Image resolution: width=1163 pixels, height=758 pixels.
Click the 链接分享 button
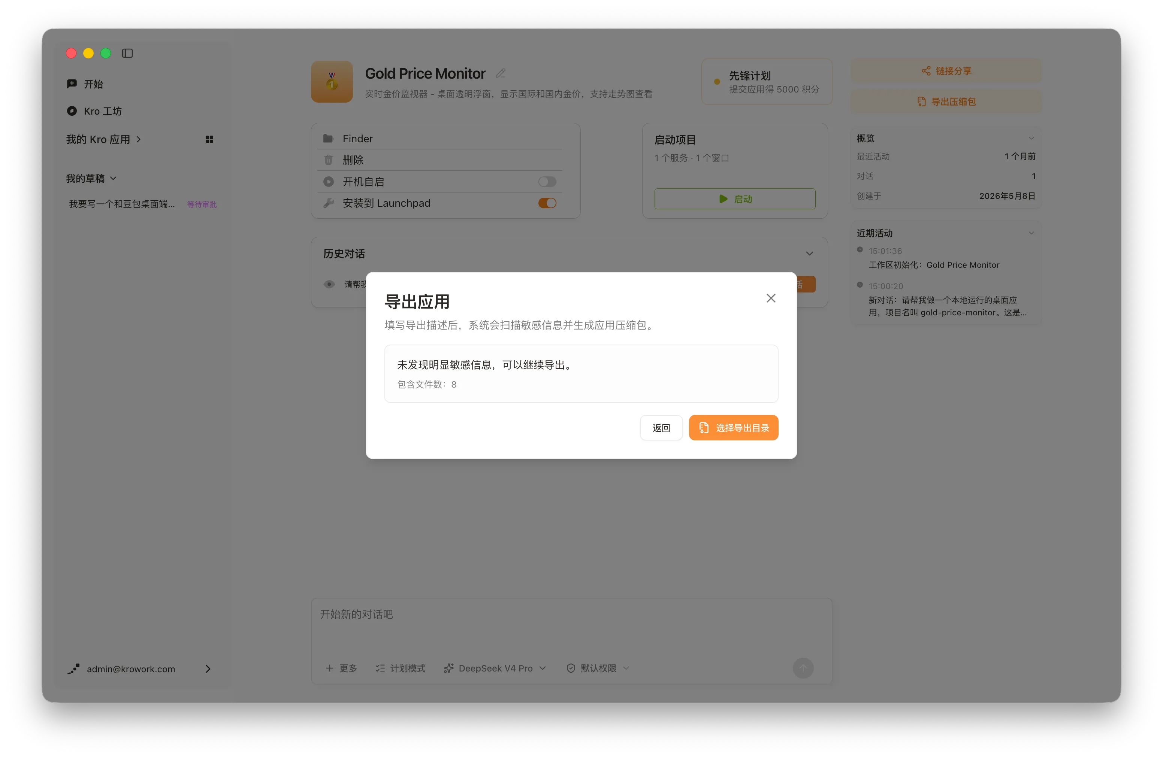(x=946, y=71)
